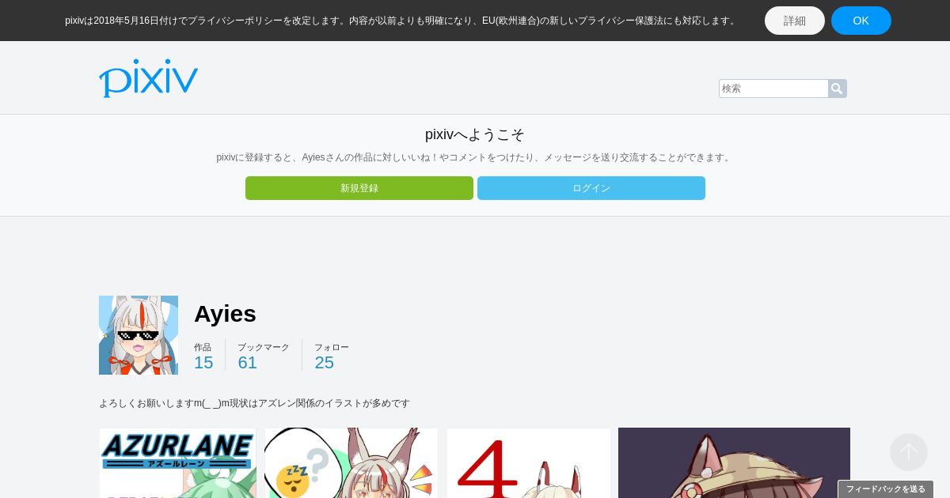
Task: Click the scroll-to-top arrow button
Action: [x=909, y=452]
